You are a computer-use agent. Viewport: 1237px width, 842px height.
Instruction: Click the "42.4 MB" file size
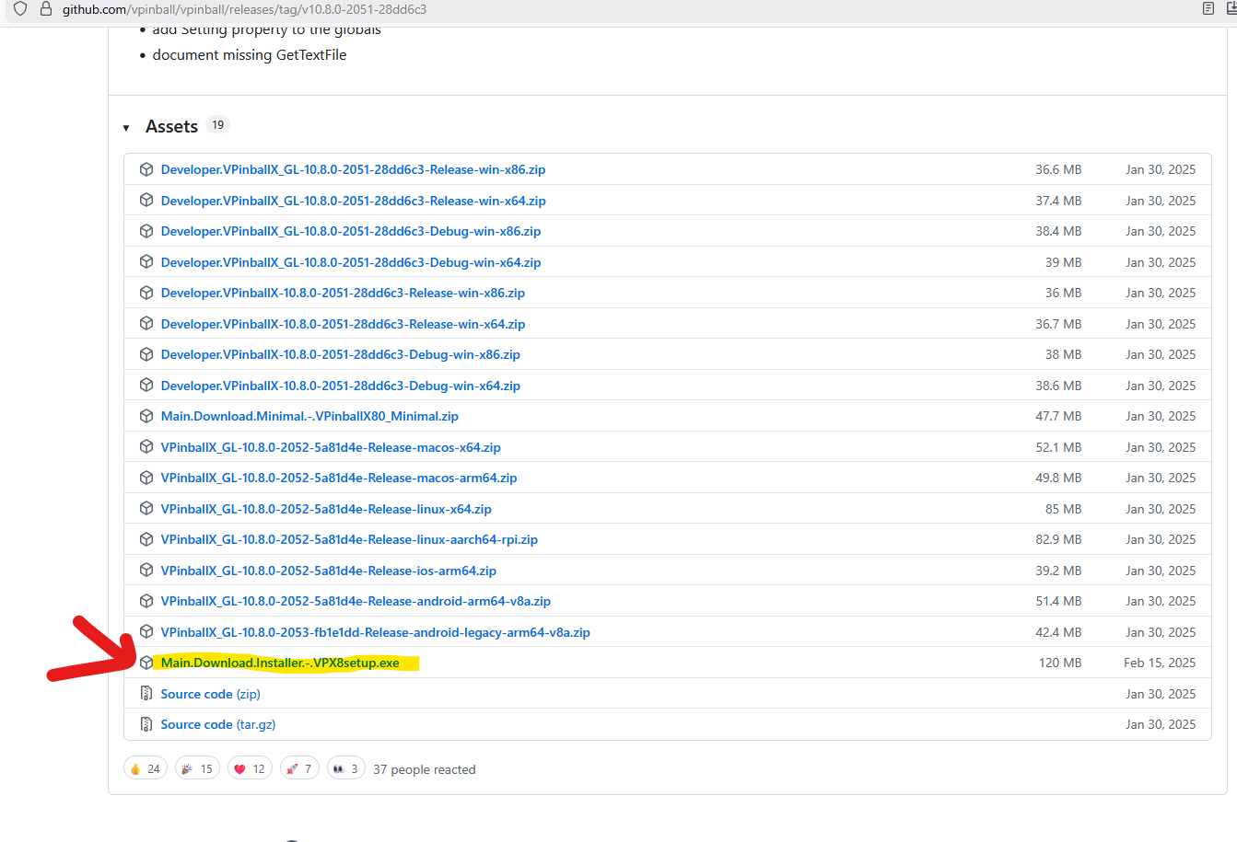pos(1058,632)
